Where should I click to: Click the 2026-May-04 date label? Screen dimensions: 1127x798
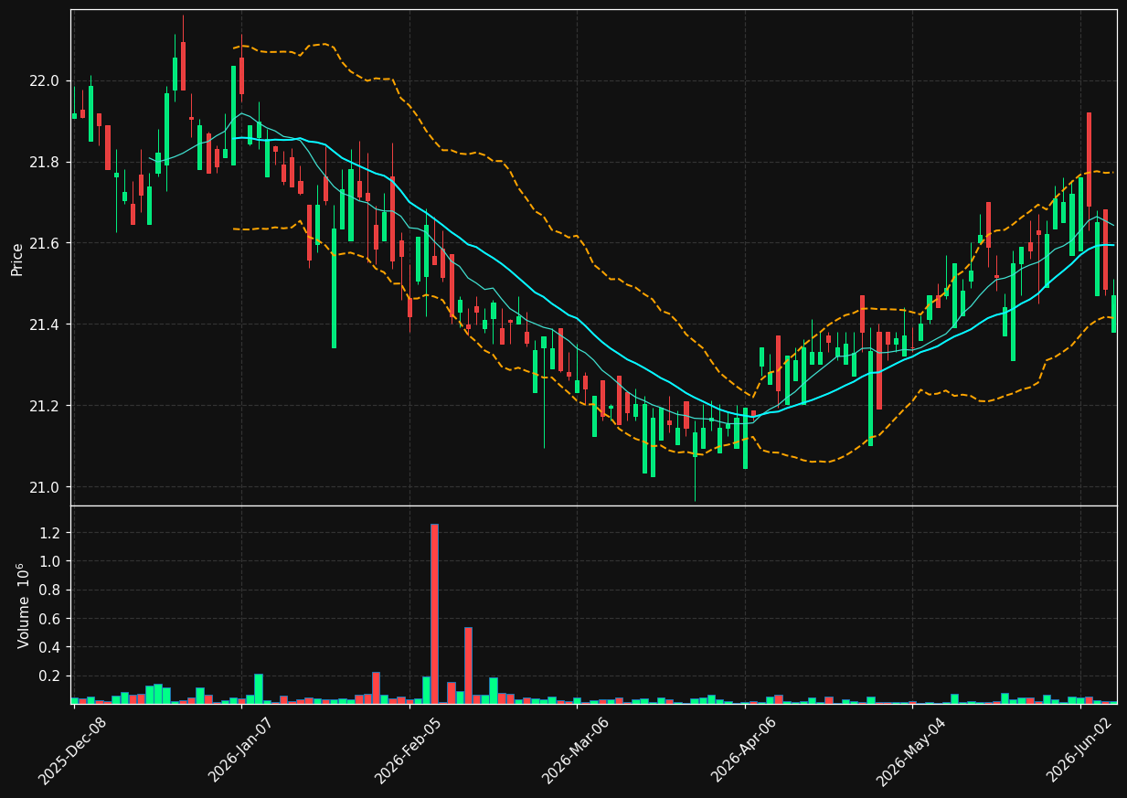912,750
